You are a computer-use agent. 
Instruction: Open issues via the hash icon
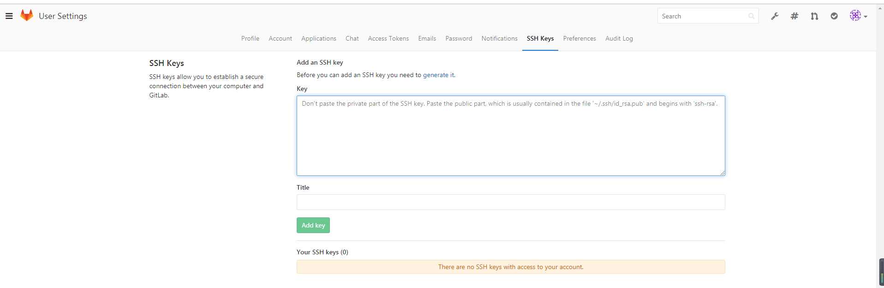[794, 16]
